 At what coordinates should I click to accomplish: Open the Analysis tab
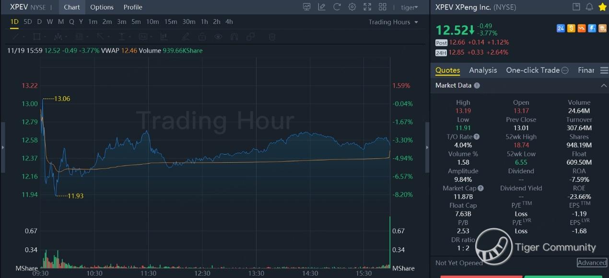click(x=483, y=70)
